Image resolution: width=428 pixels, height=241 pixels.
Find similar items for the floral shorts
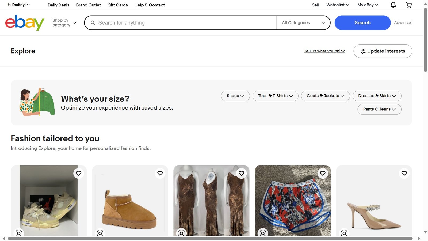[263, 233]
